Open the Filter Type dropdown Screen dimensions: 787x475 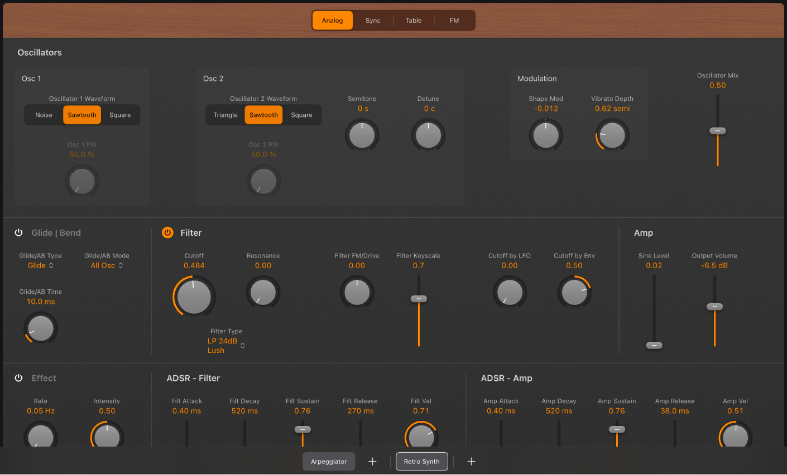[226, 345]
